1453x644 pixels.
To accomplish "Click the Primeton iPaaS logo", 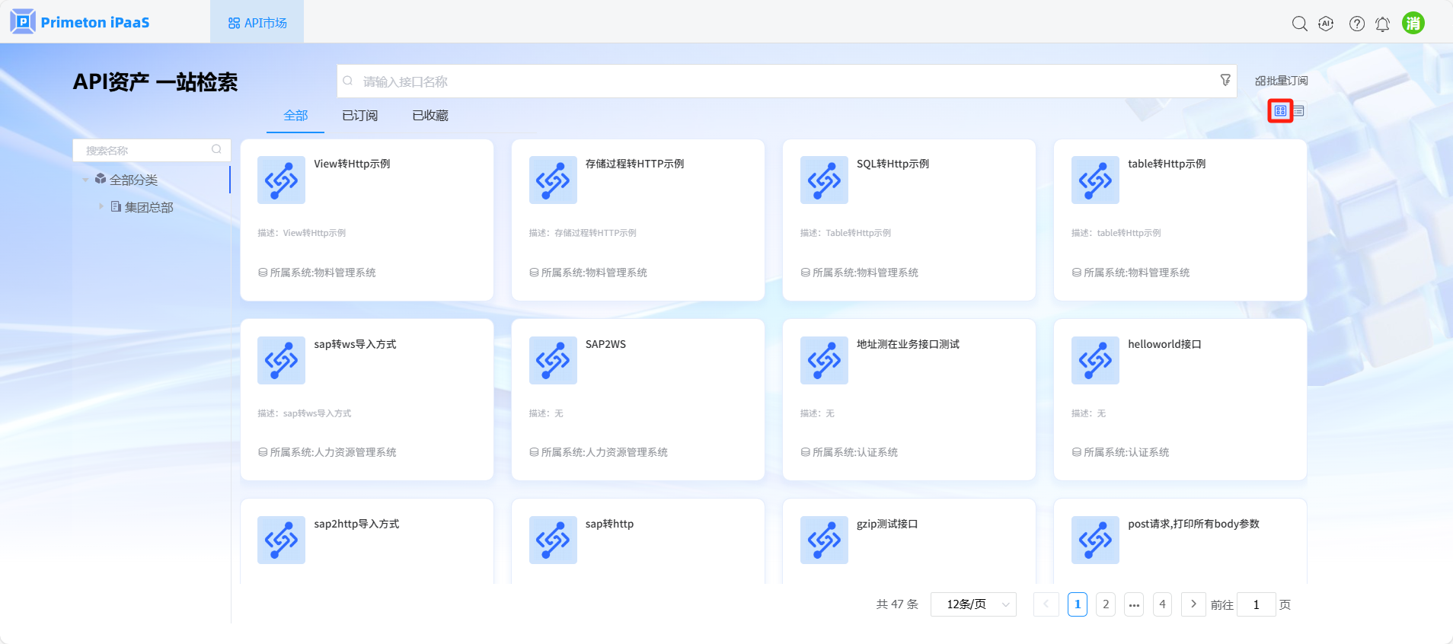I will click(x=80, y=22).
